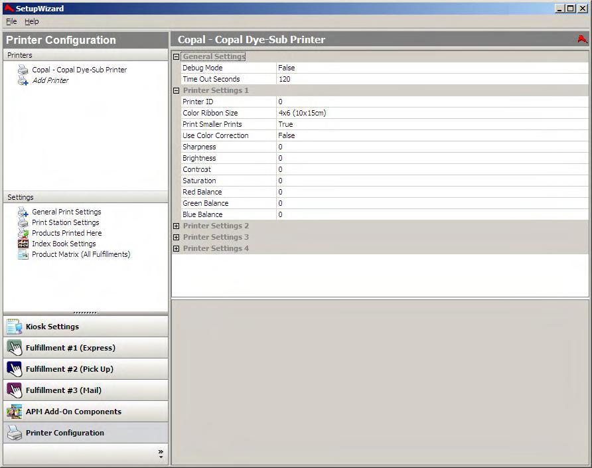Collapse the Printer Settings 1 group
The width and height of the screenshot is (592, 468).
(176, 91)
